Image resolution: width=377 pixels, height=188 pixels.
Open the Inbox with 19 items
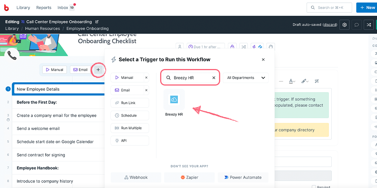[66, 8]
